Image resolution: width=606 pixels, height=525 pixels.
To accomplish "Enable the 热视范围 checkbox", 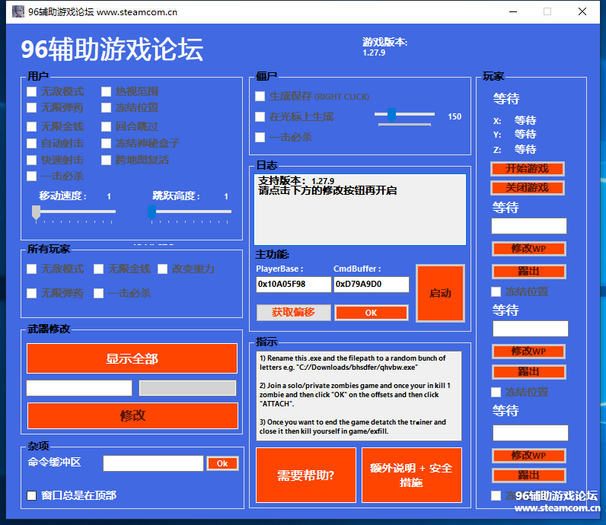I will 107,91.
